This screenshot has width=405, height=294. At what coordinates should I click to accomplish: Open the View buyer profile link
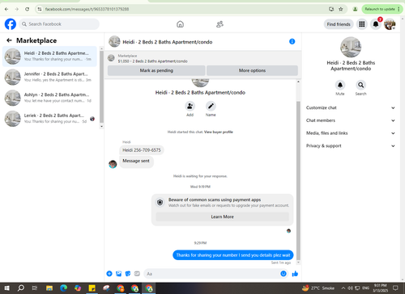point(219,132)
